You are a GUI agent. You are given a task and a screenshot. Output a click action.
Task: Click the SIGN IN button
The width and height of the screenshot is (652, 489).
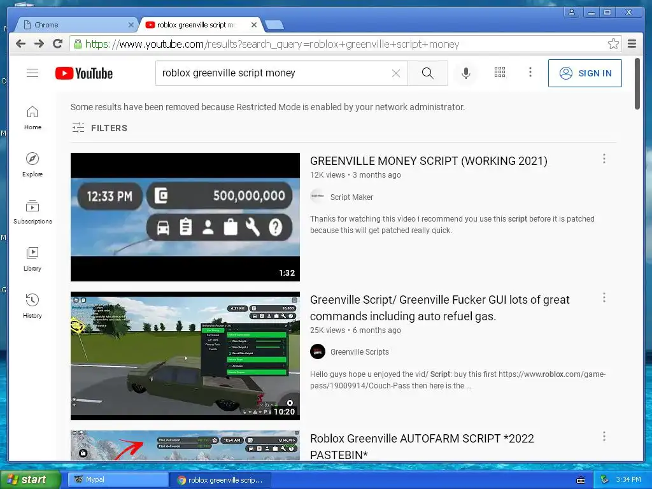(585, 73)
